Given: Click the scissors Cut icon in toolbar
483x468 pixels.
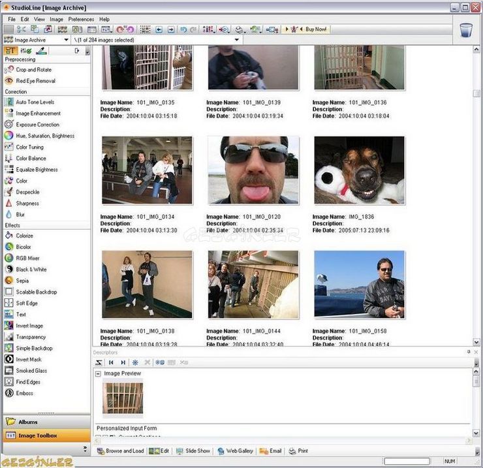Looking at the screenshot, I should point(22,29).
